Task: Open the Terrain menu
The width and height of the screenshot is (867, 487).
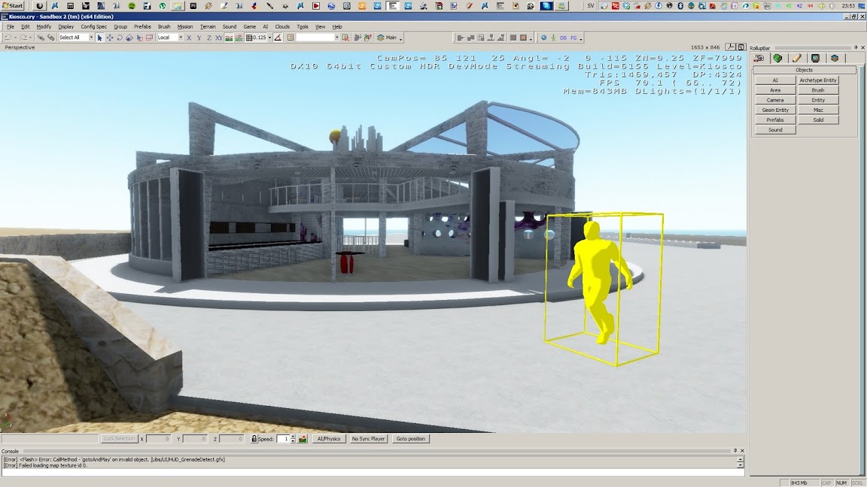Action: click(x=208, y=26)
